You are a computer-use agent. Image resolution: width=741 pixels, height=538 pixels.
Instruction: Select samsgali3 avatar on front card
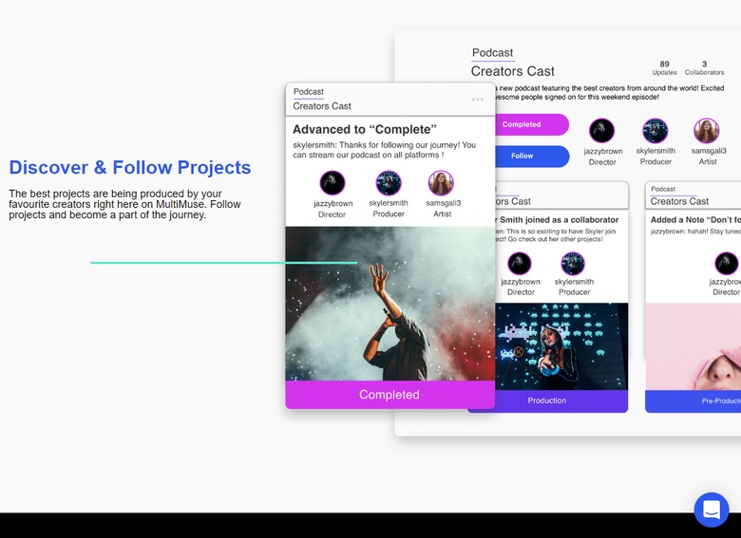tap(441, 183)
